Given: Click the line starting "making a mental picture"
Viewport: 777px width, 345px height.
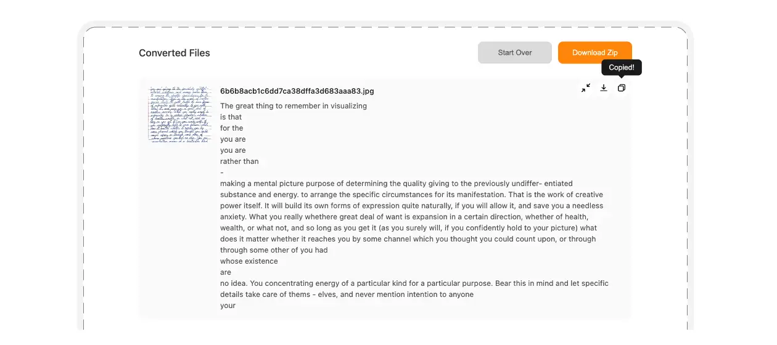Looking at the screenshot, I should (397, 184).
